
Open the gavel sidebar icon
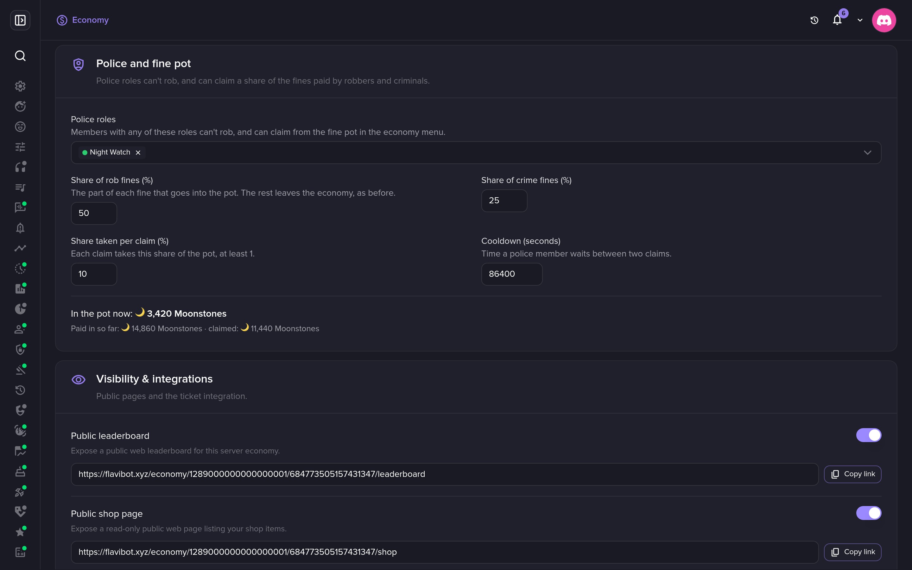click(x=20, y=370)
